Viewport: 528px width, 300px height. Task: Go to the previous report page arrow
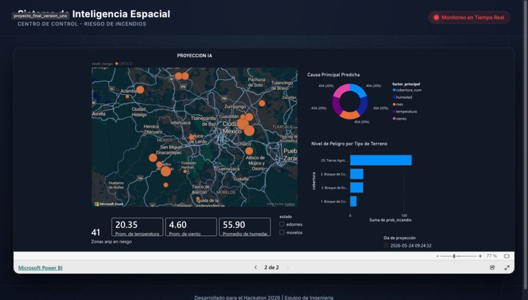click(x=255, y=267)
